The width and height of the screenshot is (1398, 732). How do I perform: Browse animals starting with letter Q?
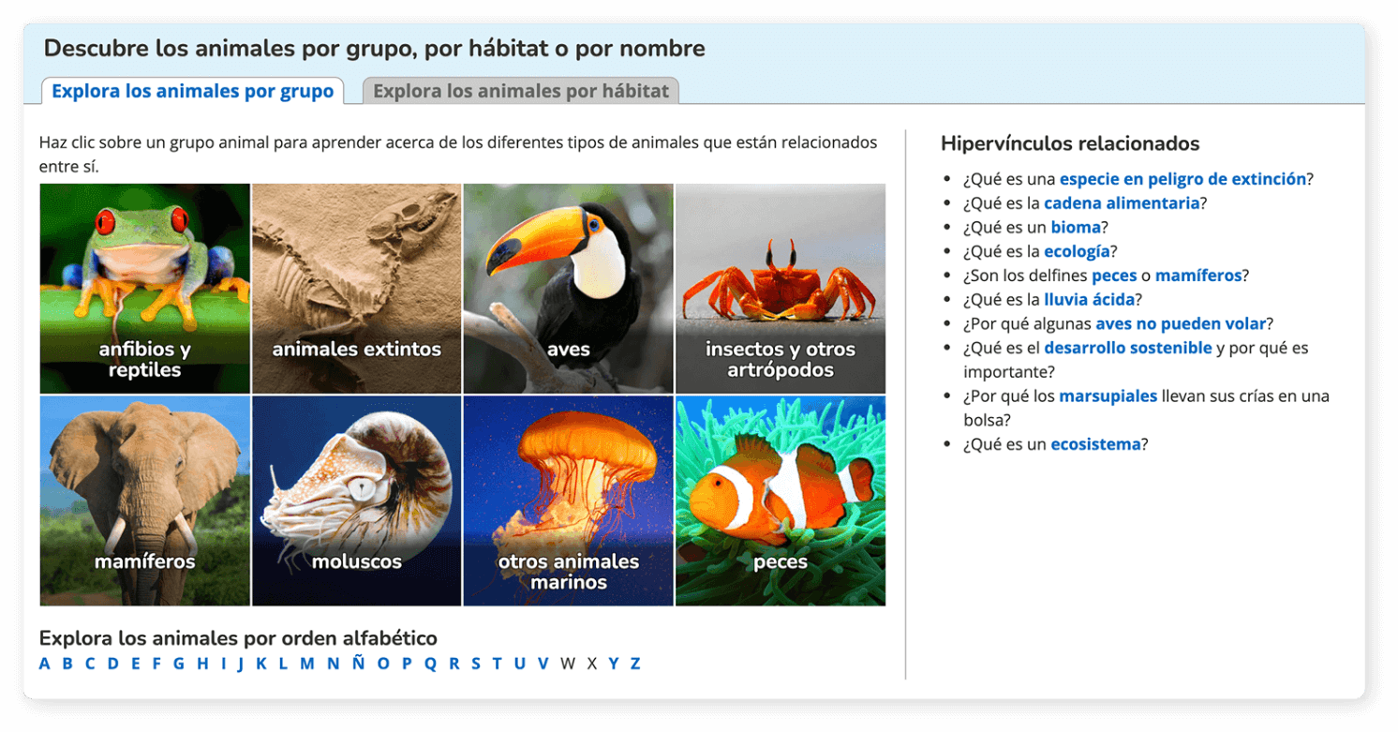pyautogui.click(x=431, y=664)
